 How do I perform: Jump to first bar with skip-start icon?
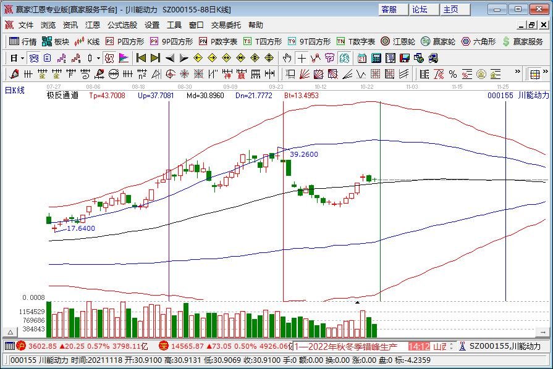pyautogui.click(x=141, y=58)
